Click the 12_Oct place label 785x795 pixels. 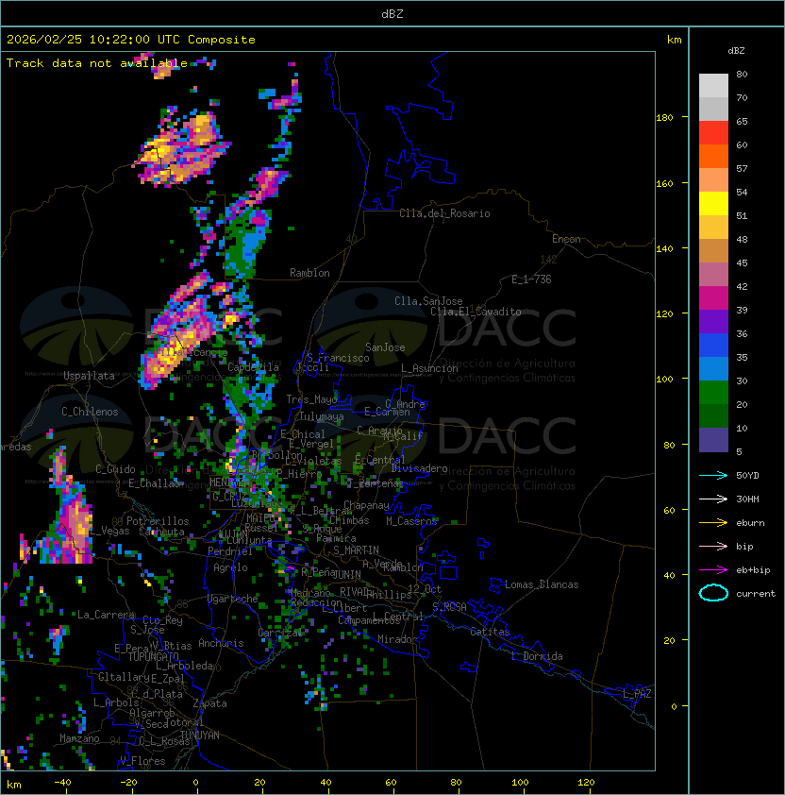[x=425, y=589]
